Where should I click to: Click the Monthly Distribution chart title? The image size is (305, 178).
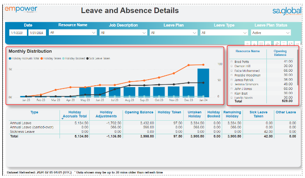pos(30,51)
